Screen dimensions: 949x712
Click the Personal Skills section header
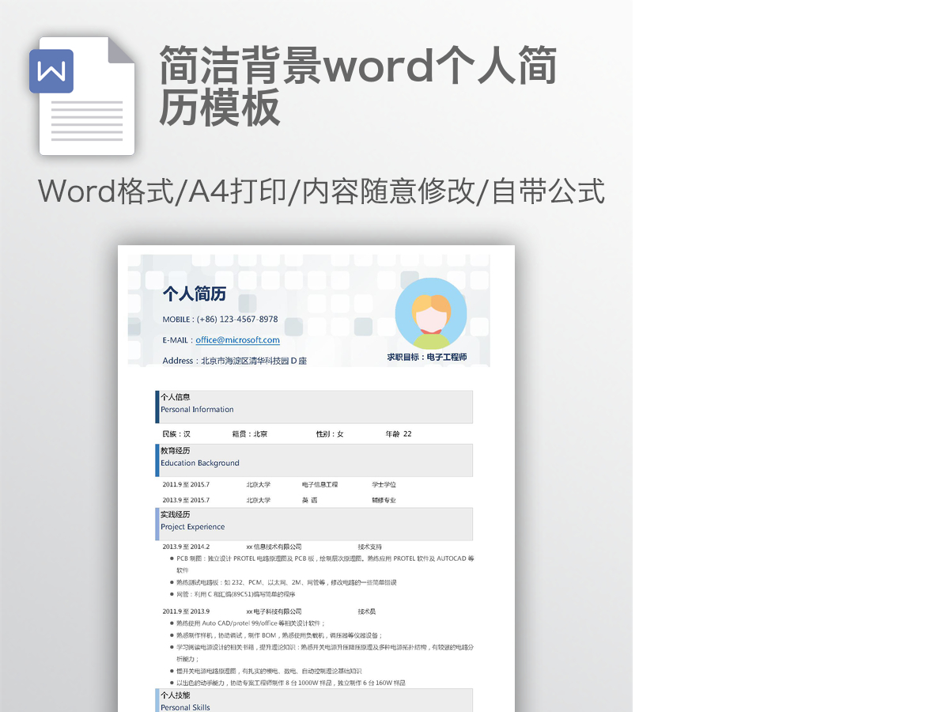click(x=315, y=700)
